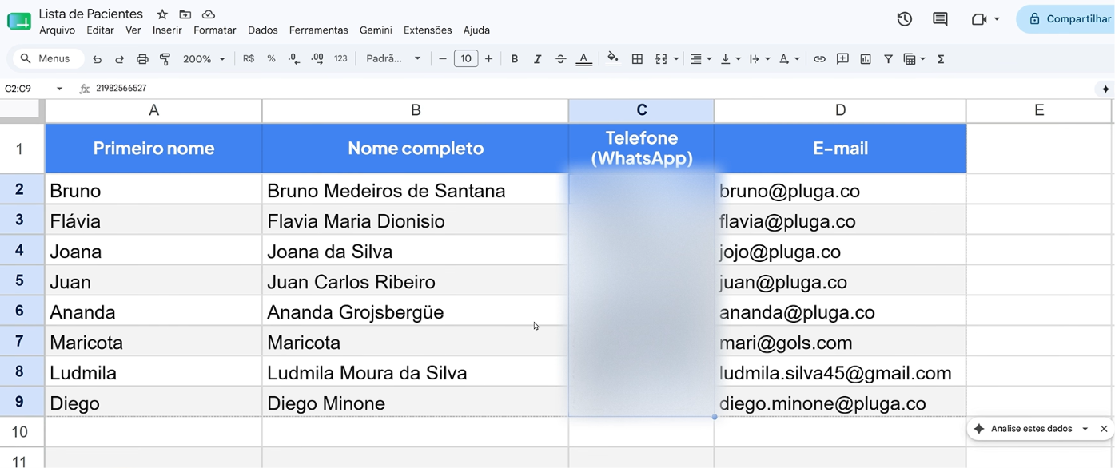Click the Move to folder icon
The height and width of the screenshot is (468, 1115).
tap(185, 14)
